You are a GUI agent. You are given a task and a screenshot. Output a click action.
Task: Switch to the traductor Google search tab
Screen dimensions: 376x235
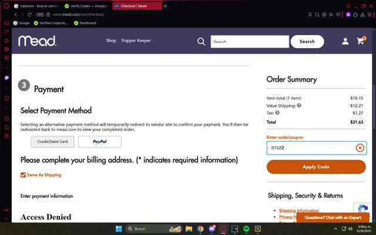point(36,6)
